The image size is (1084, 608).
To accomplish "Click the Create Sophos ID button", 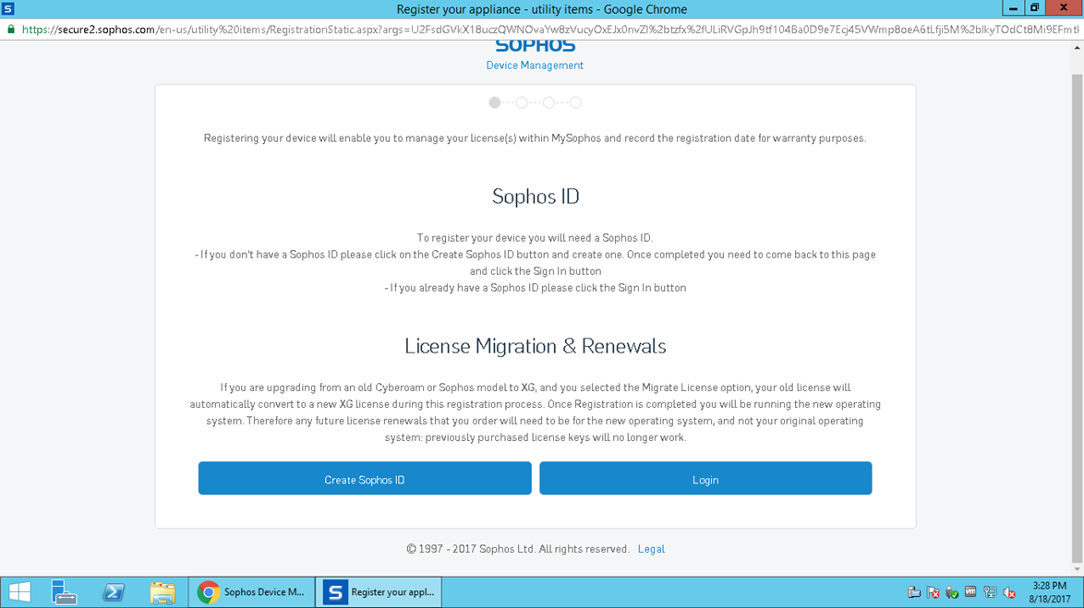I will click(x=365, y=478).
